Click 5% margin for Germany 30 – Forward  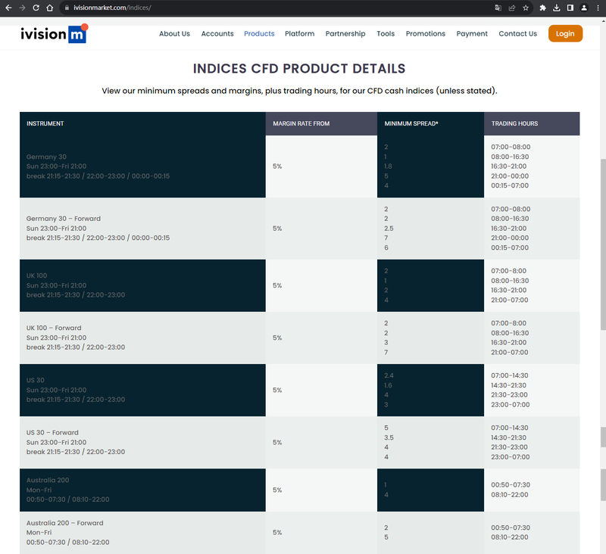[277, 229]
